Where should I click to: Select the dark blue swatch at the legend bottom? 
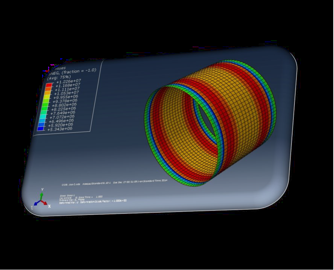[41, 129]
